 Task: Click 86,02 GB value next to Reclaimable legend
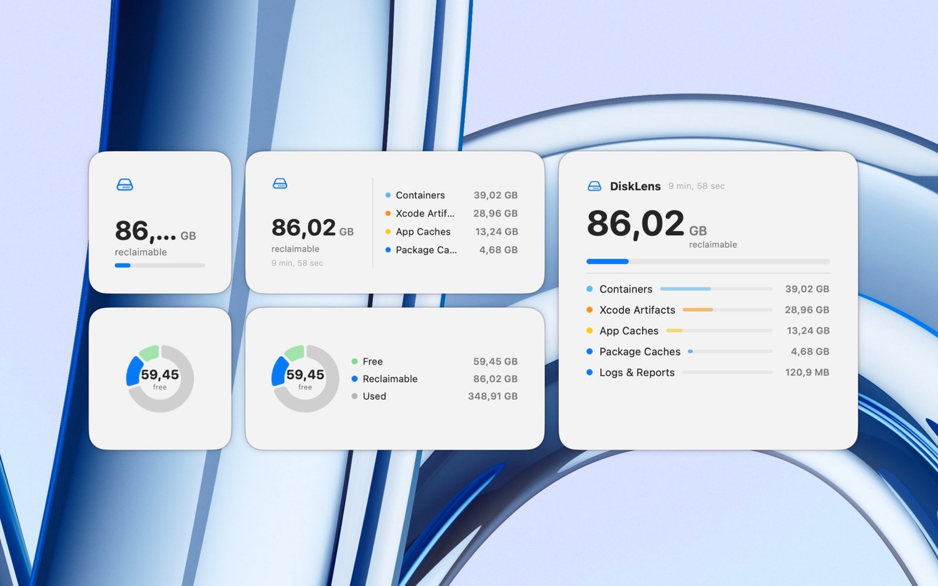pyautogui.click(x=495, y=379)
